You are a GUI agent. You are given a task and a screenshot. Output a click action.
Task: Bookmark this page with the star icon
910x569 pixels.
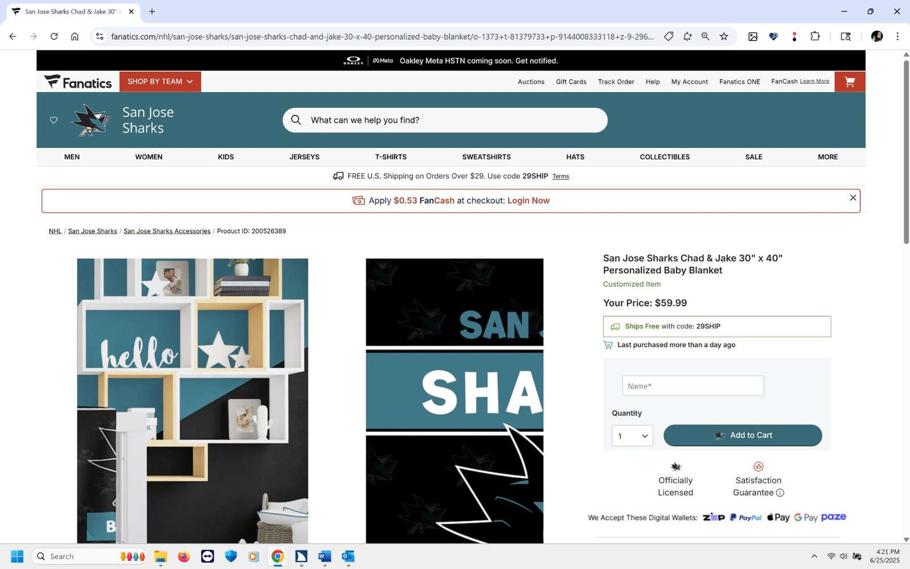point(723,36)
